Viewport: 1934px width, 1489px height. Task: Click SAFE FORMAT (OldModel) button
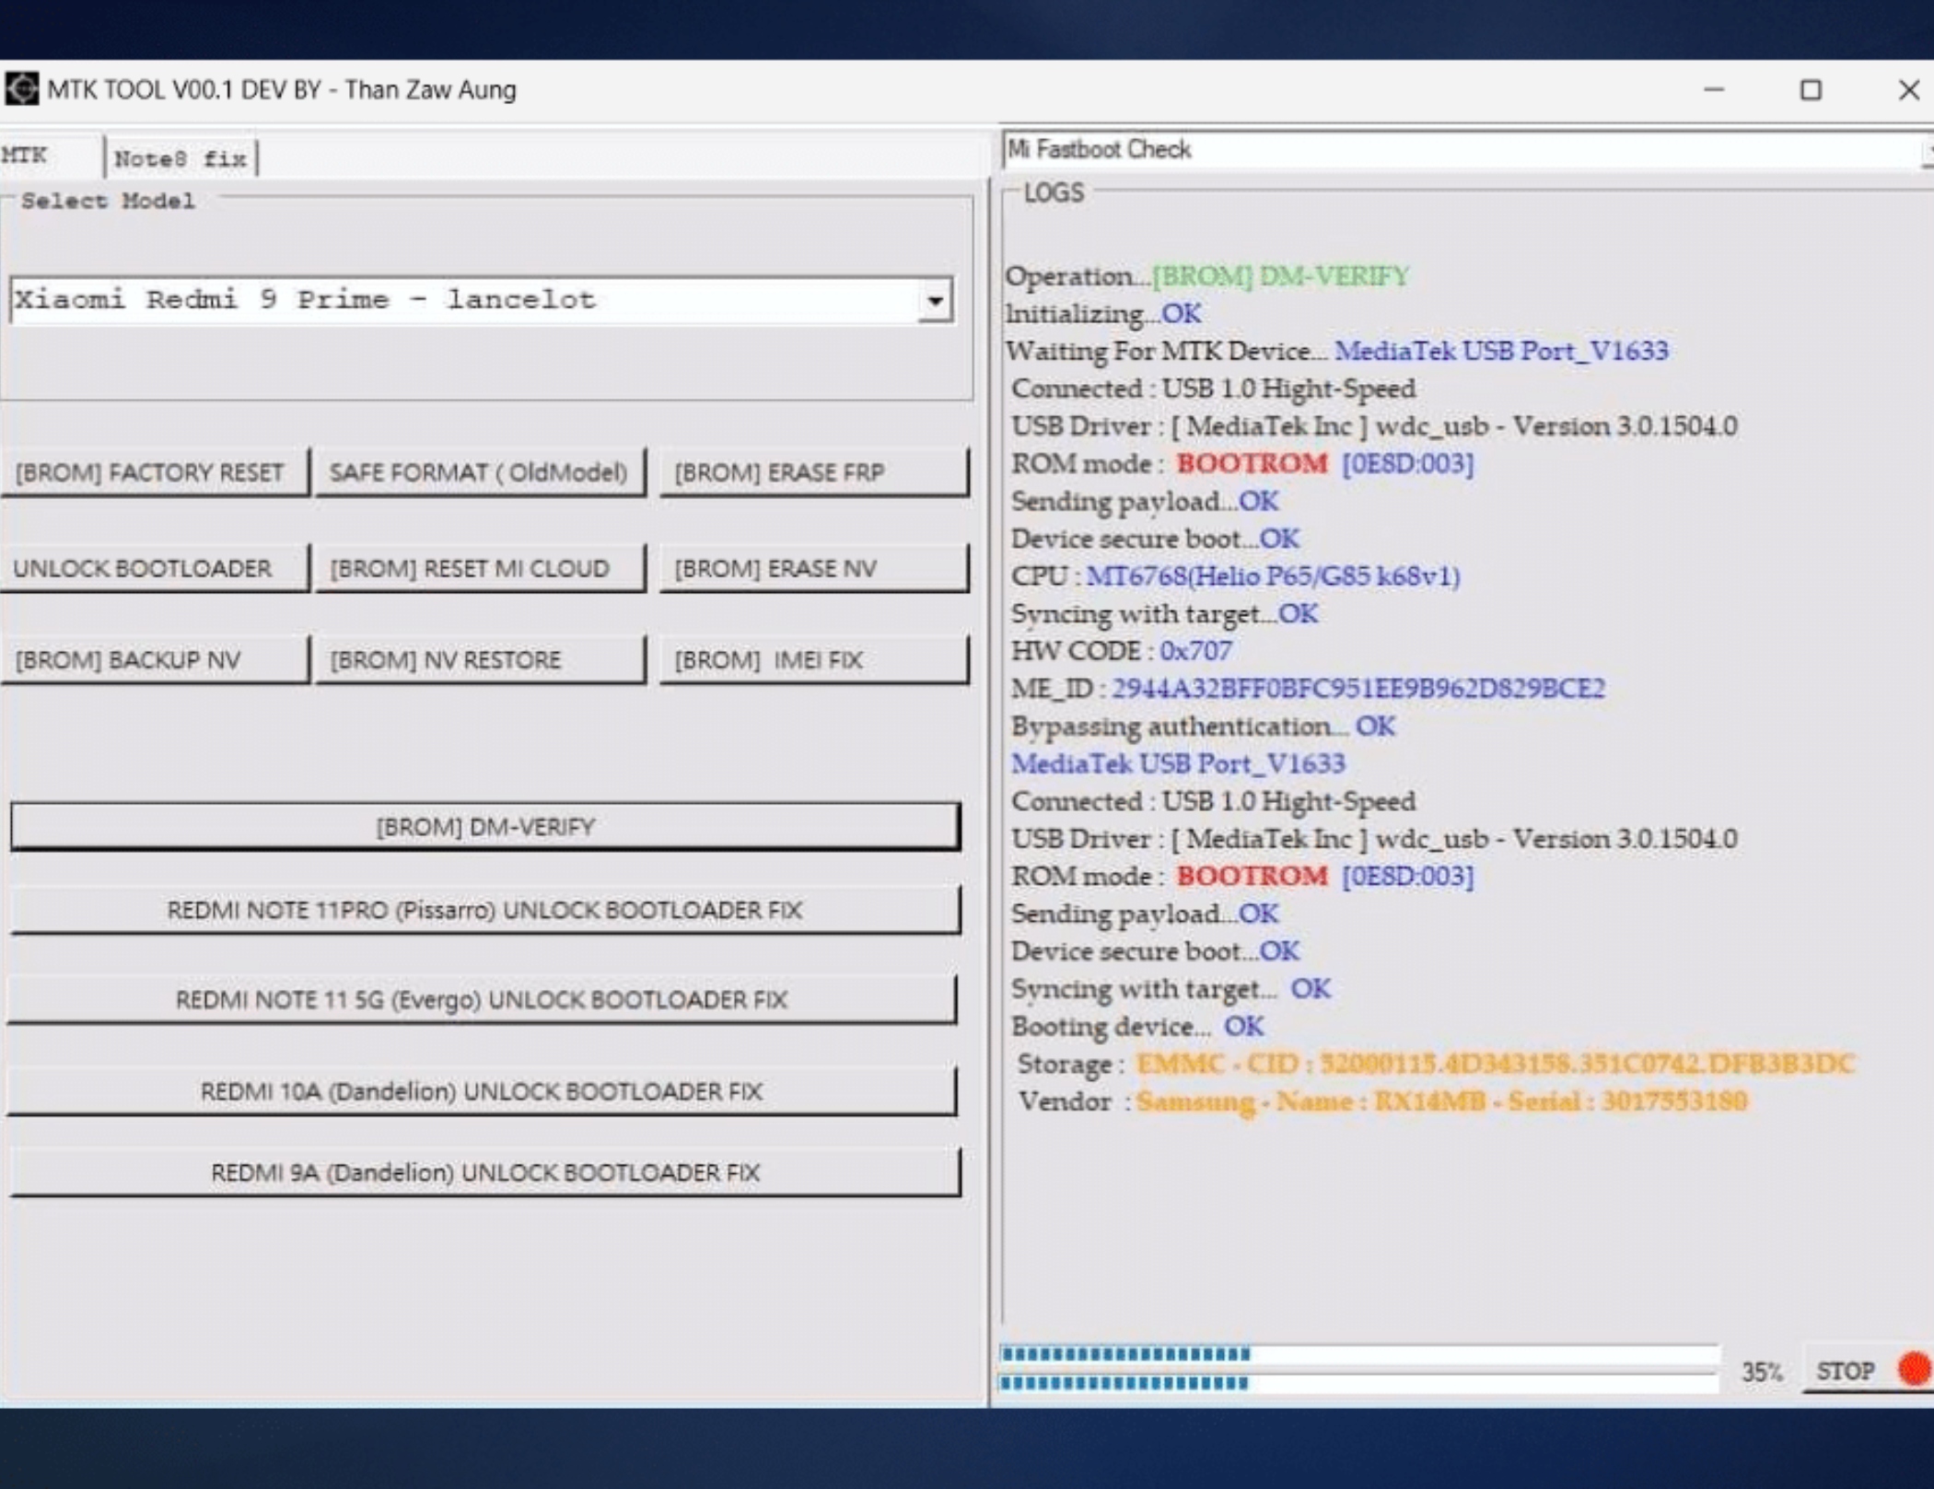click(x=479, y=472)
